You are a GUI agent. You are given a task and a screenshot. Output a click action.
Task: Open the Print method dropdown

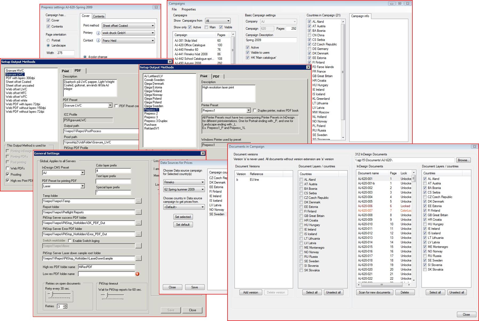153,26
